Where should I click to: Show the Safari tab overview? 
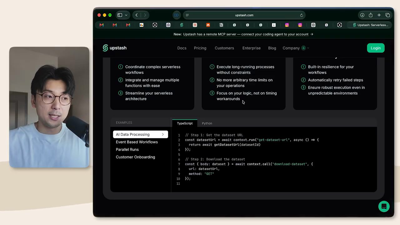387,15
